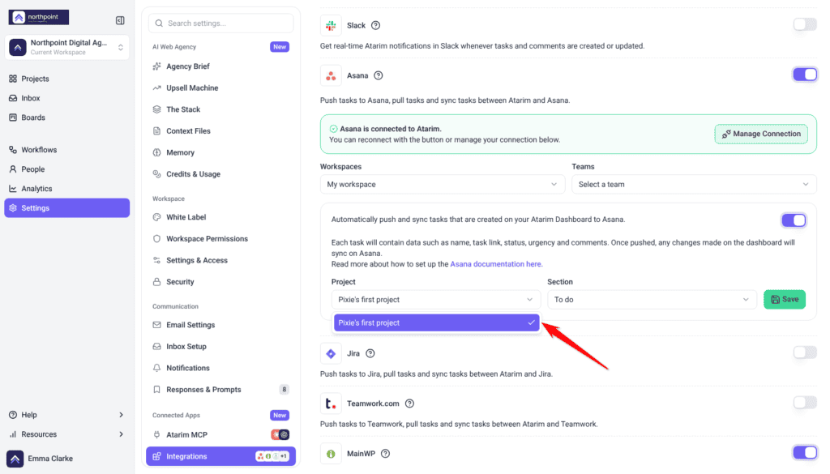
Task: Click the MainWP integration logo
Action: point(331,454)
